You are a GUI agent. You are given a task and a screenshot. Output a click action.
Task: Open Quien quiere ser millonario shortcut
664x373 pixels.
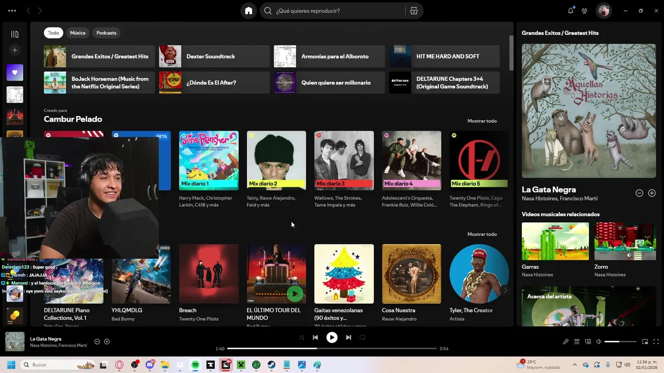point(329,82)
